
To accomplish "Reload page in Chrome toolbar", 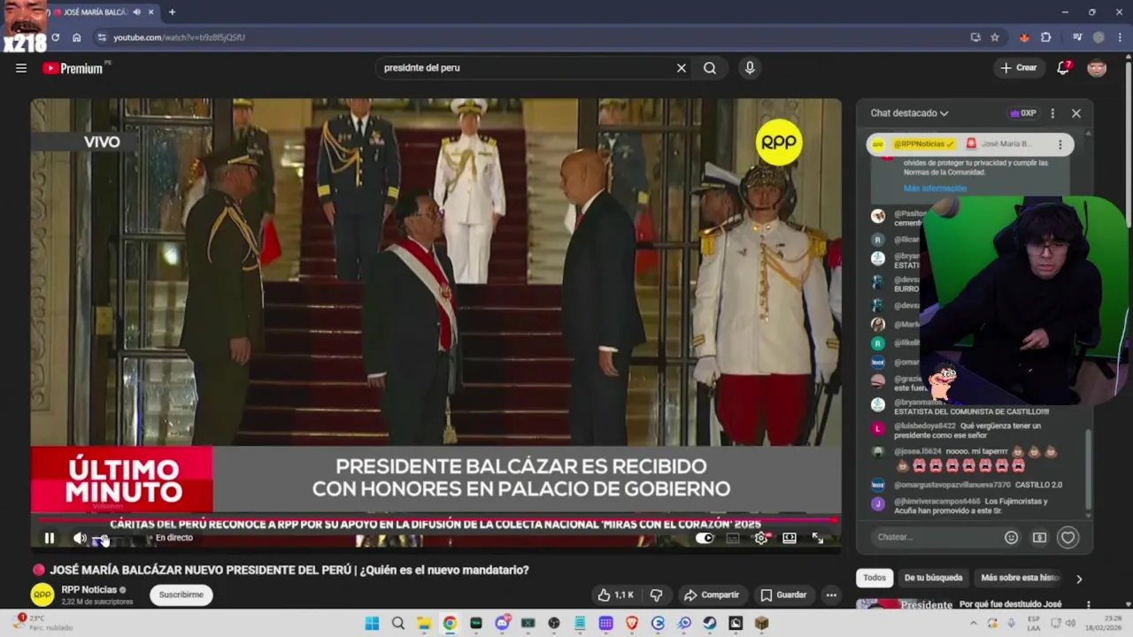I will (55, 37).
